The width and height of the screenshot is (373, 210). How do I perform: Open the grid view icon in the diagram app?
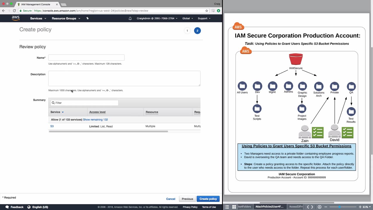click(x=234, y=207)
